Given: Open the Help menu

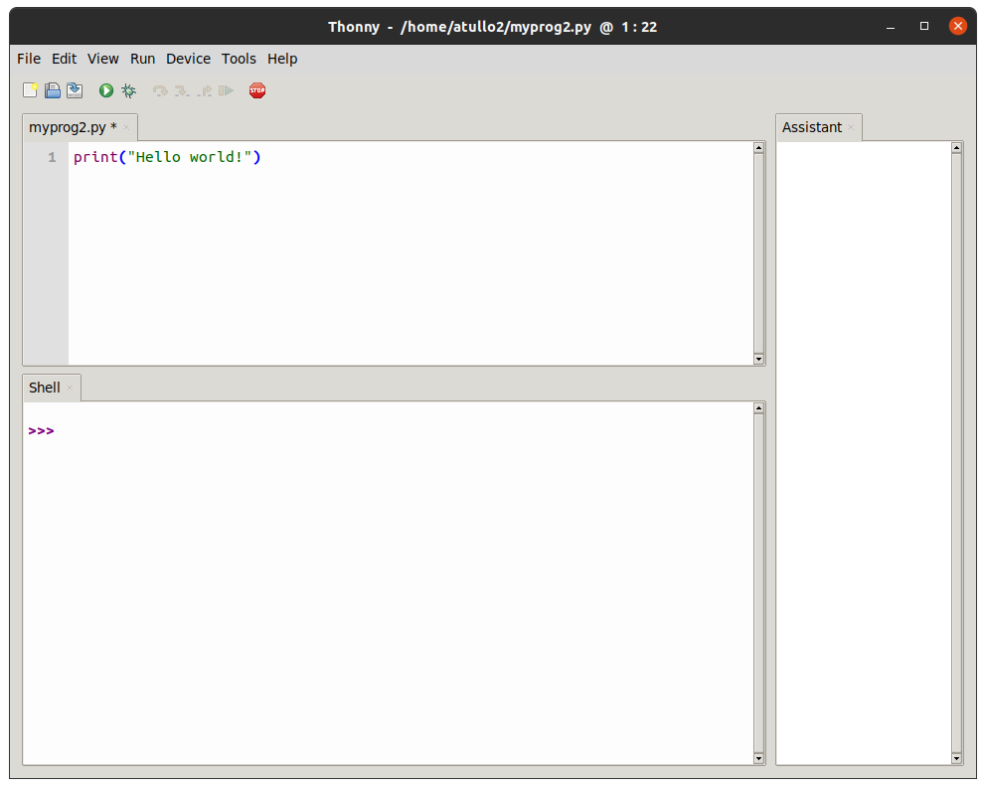Looking at the screenshot, I should pyautogui.click(x=281, y=59).
